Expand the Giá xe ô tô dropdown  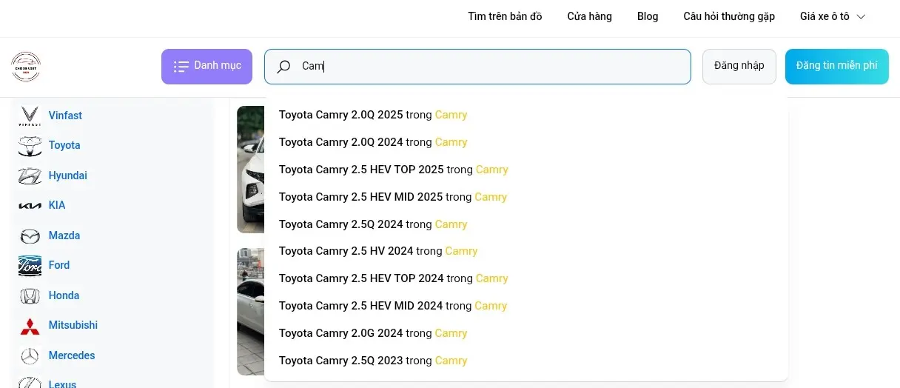832,16
